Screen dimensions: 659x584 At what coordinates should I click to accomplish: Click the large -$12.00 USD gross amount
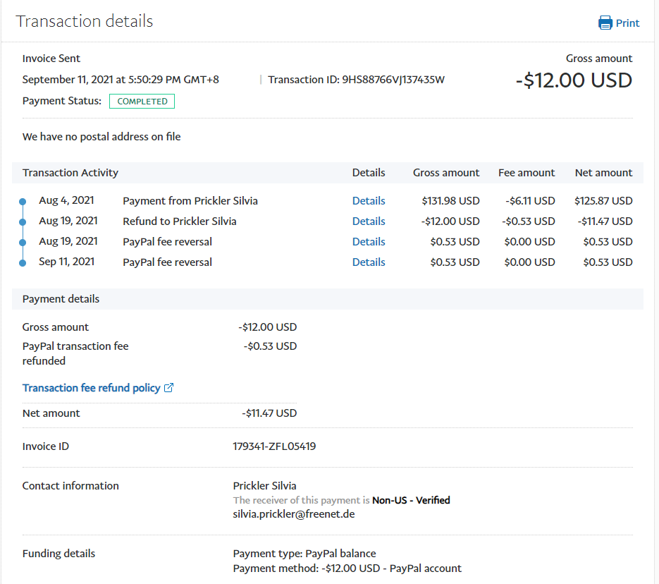[574, 80]
